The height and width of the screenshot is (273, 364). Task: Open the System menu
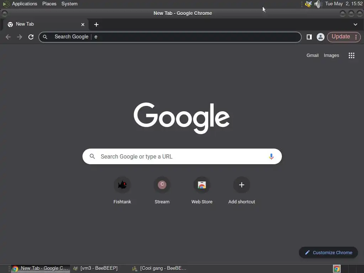coord(69,4)
